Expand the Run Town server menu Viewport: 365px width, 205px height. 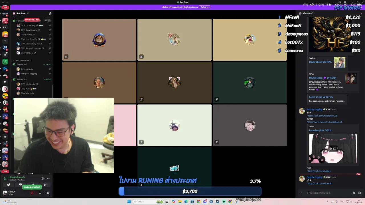point(22,13)
